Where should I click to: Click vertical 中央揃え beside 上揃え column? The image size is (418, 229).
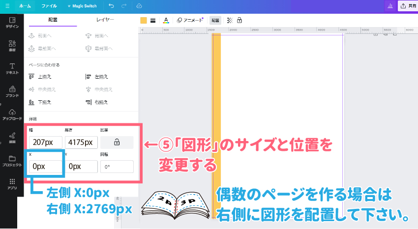(x=42, y=89)
